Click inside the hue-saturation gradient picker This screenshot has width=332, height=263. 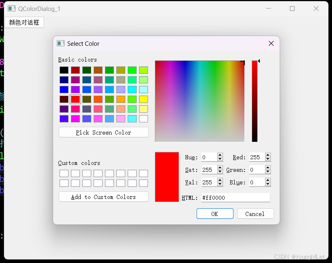[x=200, y=101]
